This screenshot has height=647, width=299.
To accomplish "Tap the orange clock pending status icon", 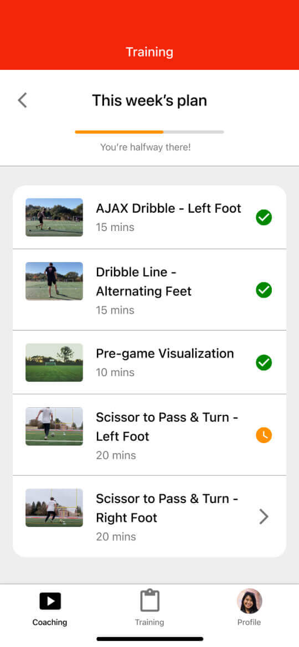I will (x=264, y=435).
